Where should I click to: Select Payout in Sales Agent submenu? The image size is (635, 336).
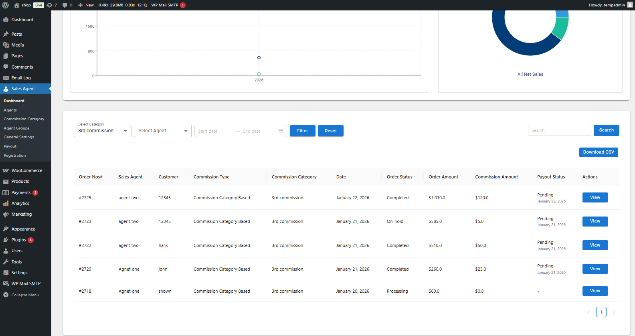(10, 146)
